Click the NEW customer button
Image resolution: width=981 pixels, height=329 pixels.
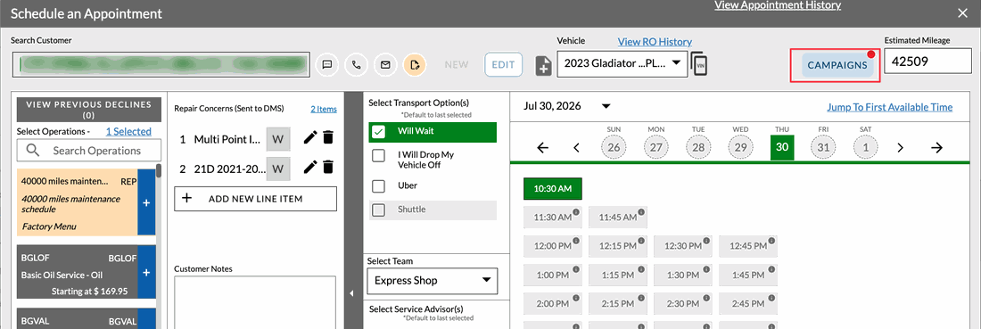pyautogui.click(x=456, y=64)
